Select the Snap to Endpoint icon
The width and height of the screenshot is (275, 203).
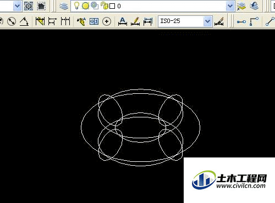pos(270,21)
